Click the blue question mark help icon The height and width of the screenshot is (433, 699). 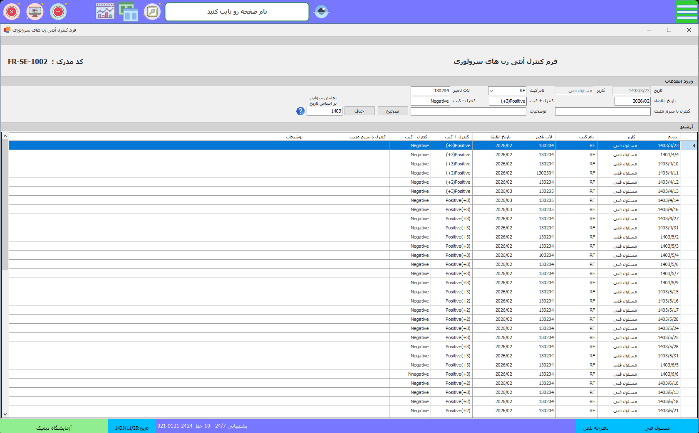click(300, 111)
